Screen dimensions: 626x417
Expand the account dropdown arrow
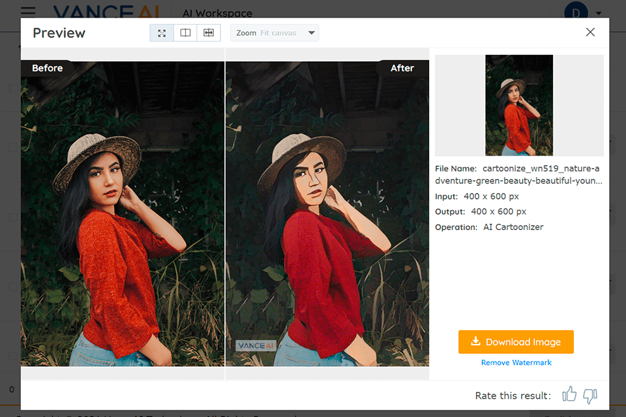click(599, 13)
